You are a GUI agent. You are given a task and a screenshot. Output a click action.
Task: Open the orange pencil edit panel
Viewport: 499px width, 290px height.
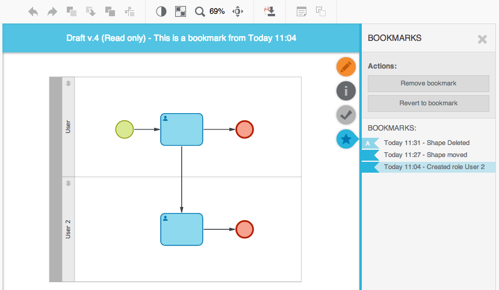click(x=346, y=67)
